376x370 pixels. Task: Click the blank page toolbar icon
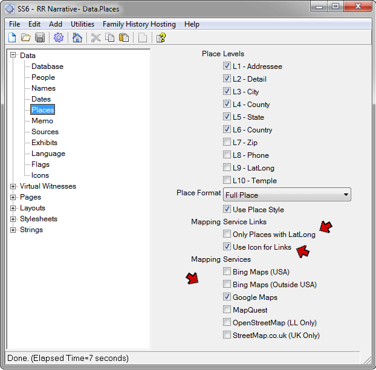(143, 37)
